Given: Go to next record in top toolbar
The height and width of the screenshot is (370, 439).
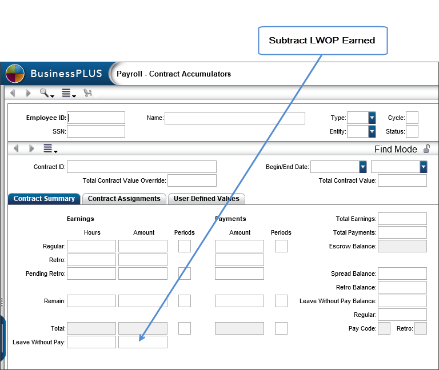Looking at the screenshot, I should click(x=28, y=93).
